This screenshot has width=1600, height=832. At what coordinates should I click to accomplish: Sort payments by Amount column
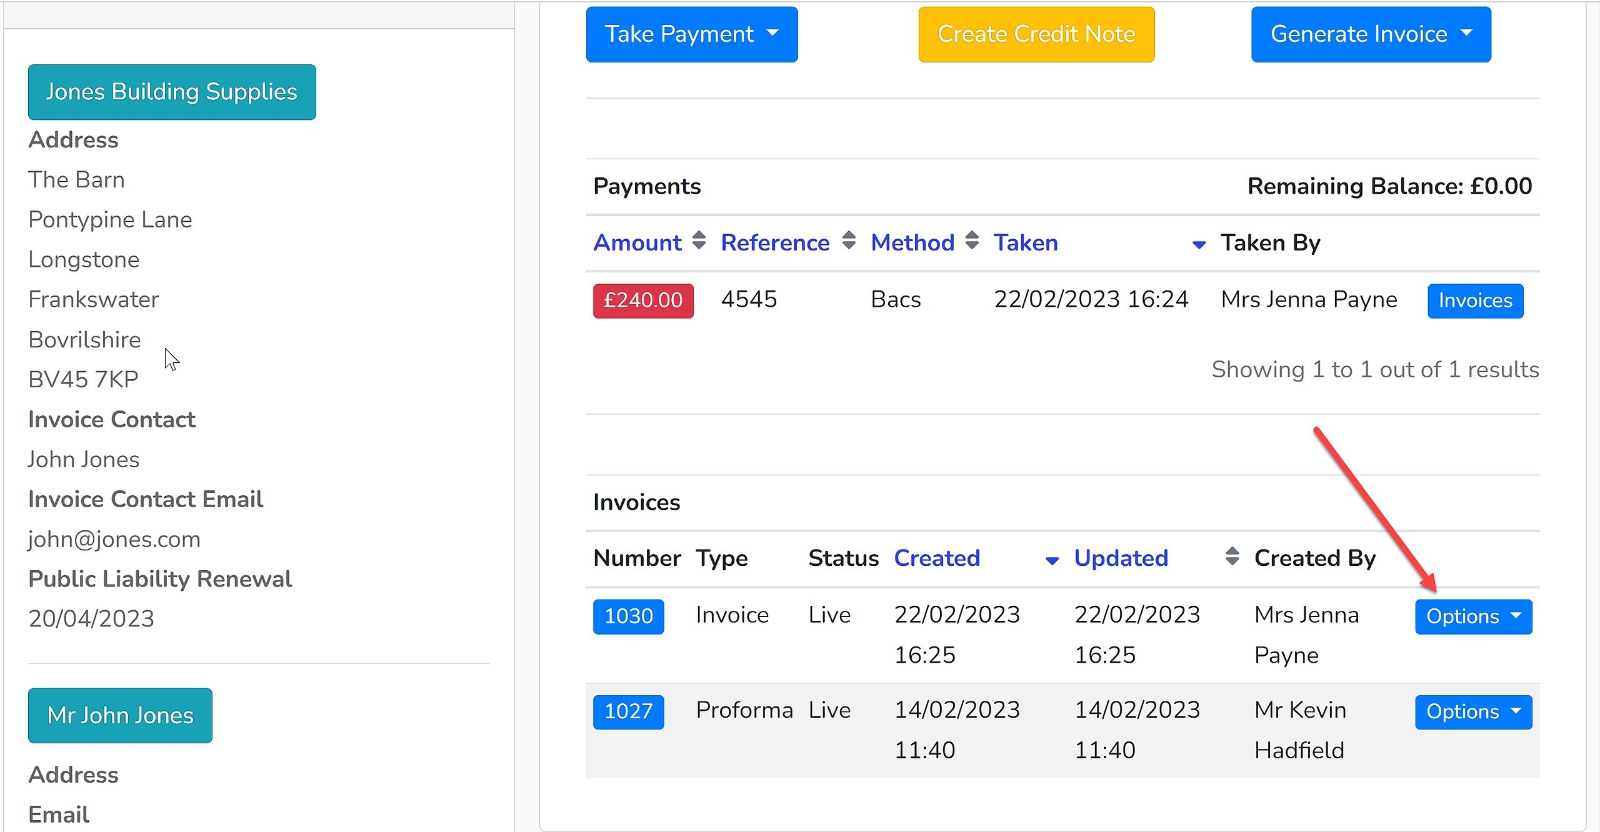point(637,242)
